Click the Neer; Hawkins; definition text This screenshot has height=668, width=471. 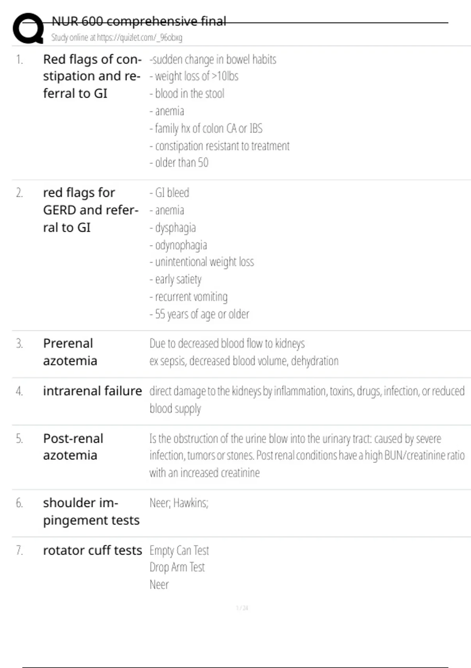point(179,503)
